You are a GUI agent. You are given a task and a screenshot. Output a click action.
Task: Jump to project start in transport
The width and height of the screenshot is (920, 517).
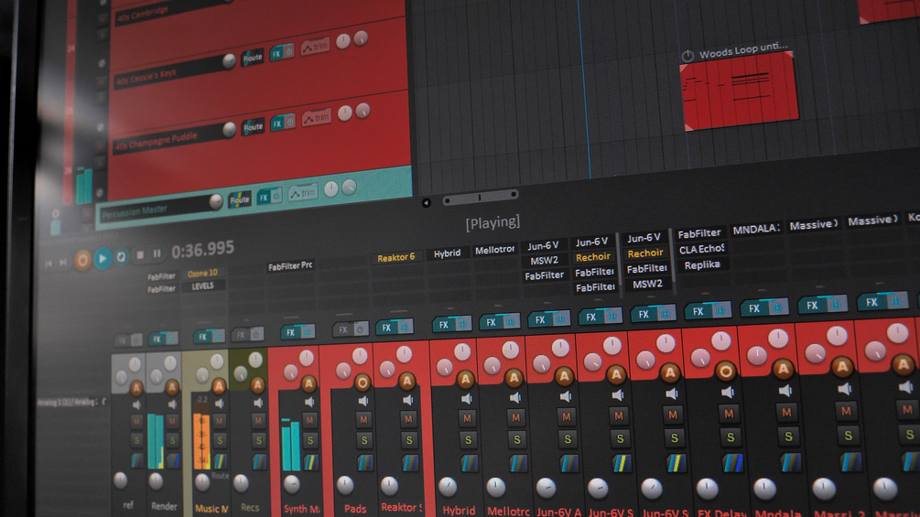[49, 264]
